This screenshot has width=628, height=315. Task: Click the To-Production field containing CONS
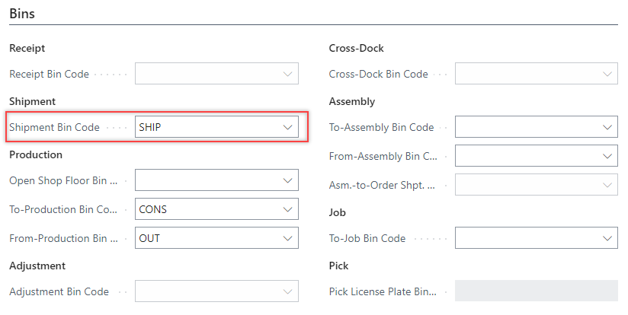[x=206, y=209]
